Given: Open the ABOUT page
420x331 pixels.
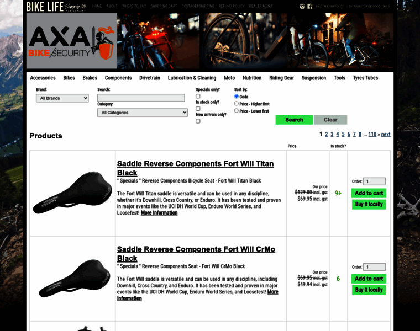Looking at the screenshot, I should (112, 6).
